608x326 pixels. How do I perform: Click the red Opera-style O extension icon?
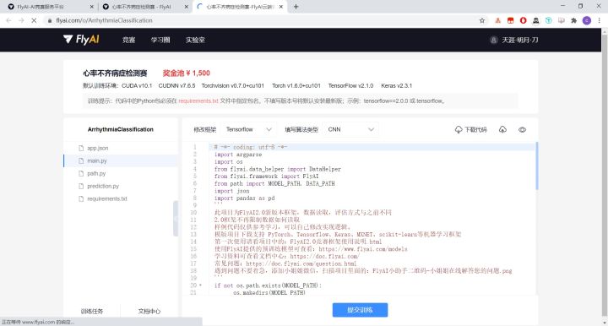click(523, 20)
